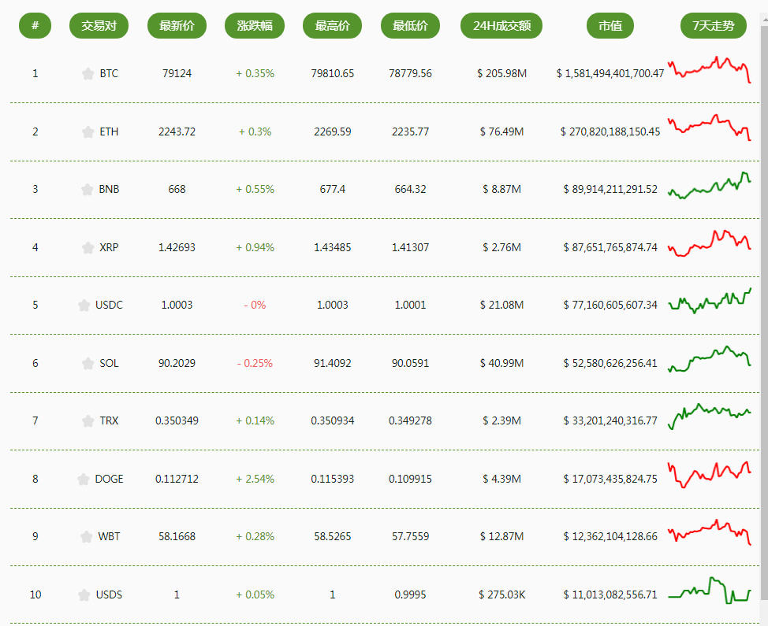Click XRP price 1.42693
This screenshot has width=768, height=626.
(177, 247)
